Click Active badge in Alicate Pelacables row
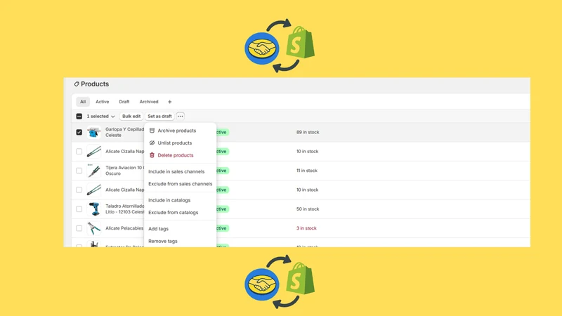 coord(222,228)
